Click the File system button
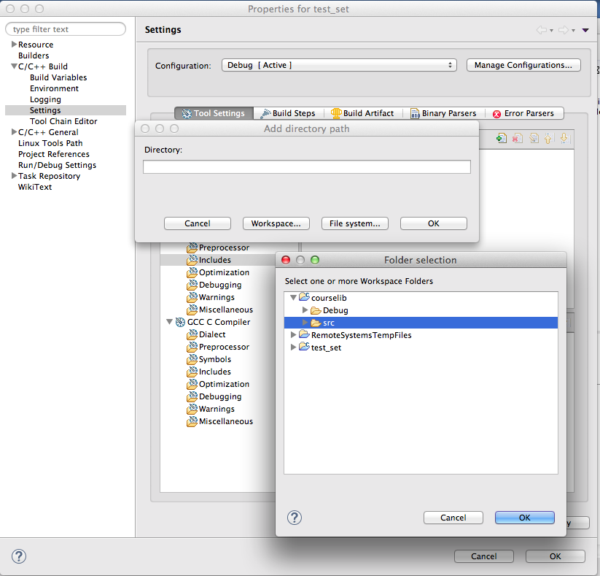The height and width of the screenshot is (576, 600). pyautogui.click(x=354, y=223)
